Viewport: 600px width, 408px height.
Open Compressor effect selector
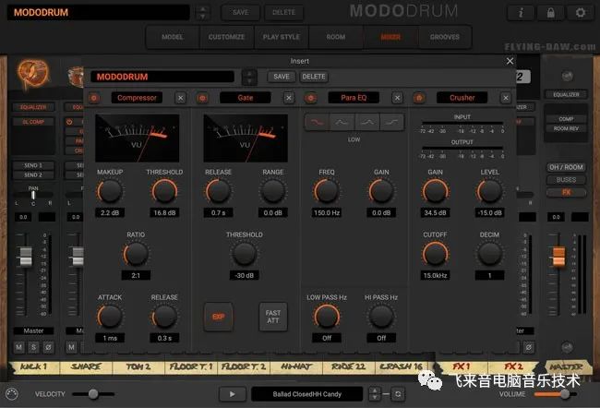click(137, 98)
